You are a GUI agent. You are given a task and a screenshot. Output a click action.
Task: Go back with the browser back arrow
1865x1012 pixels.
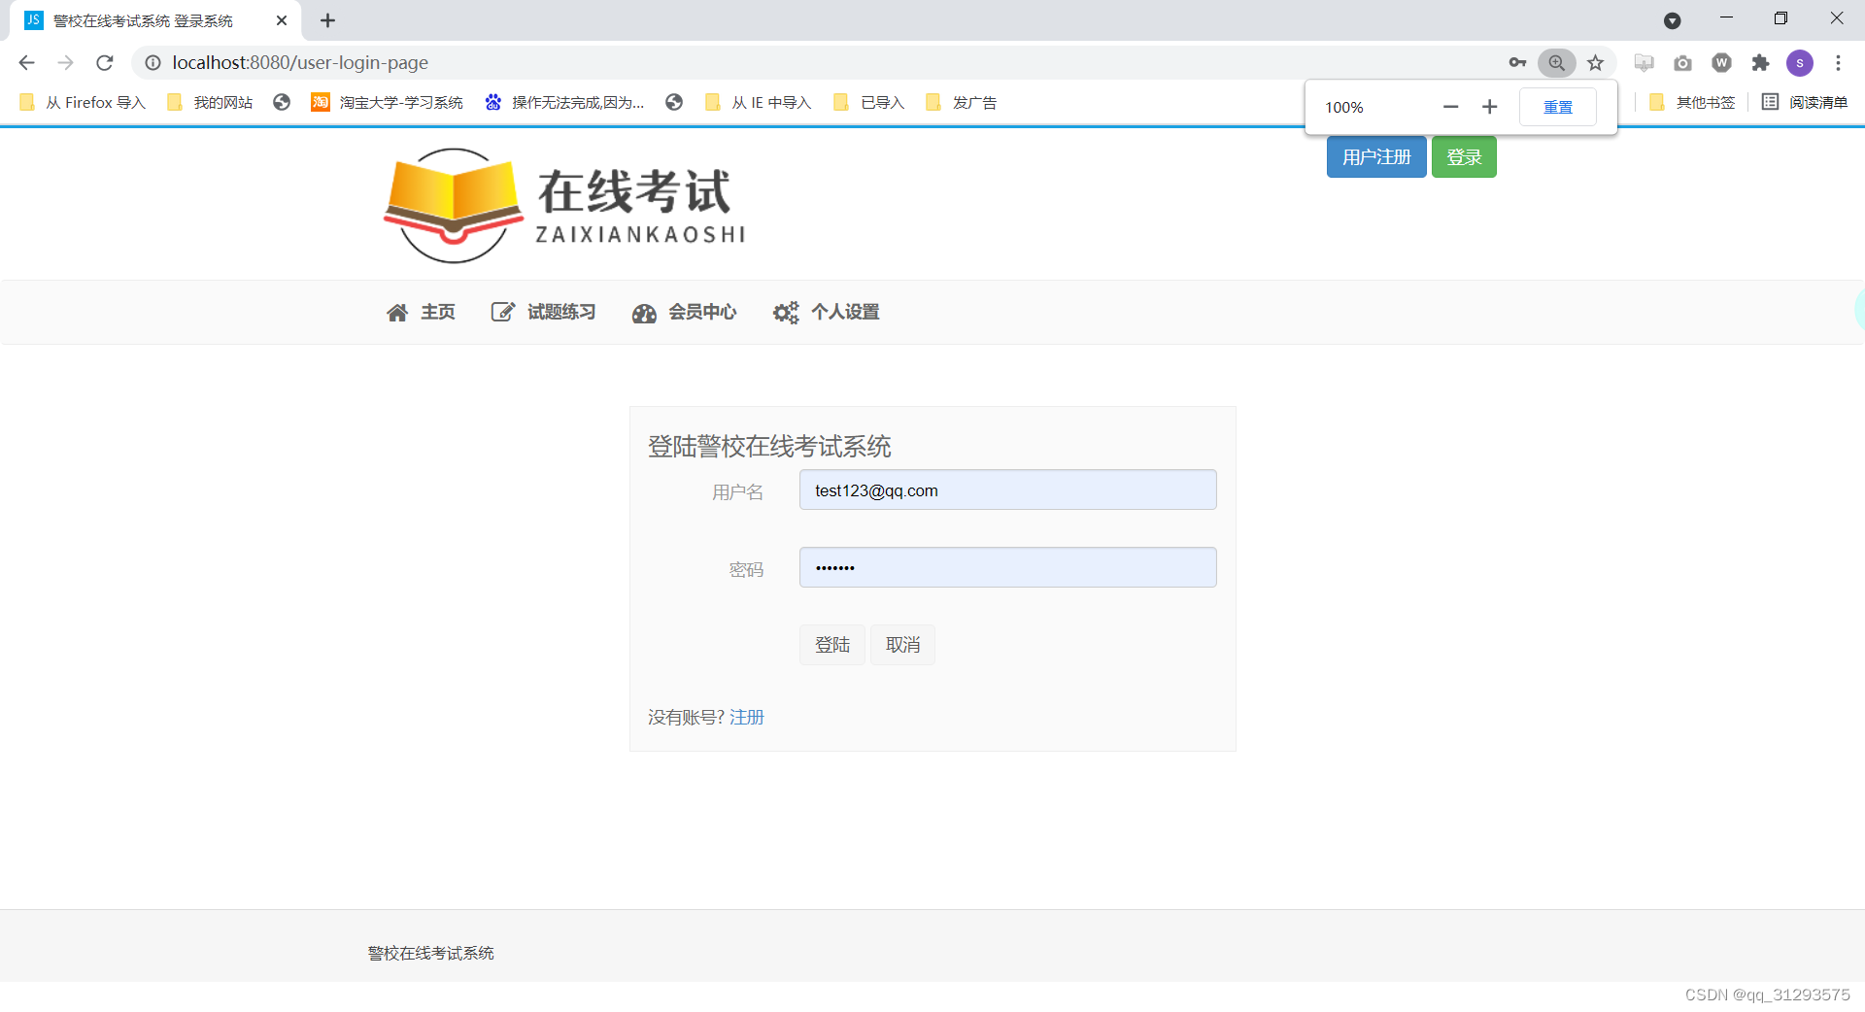[x=26, y=63]
